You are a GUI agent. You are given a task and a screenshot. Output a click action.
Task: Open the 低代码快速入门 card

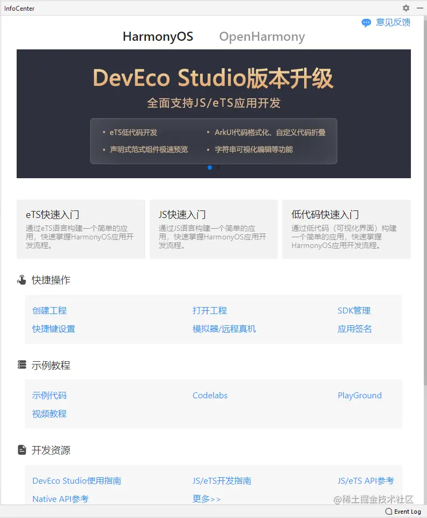[347, 229]
